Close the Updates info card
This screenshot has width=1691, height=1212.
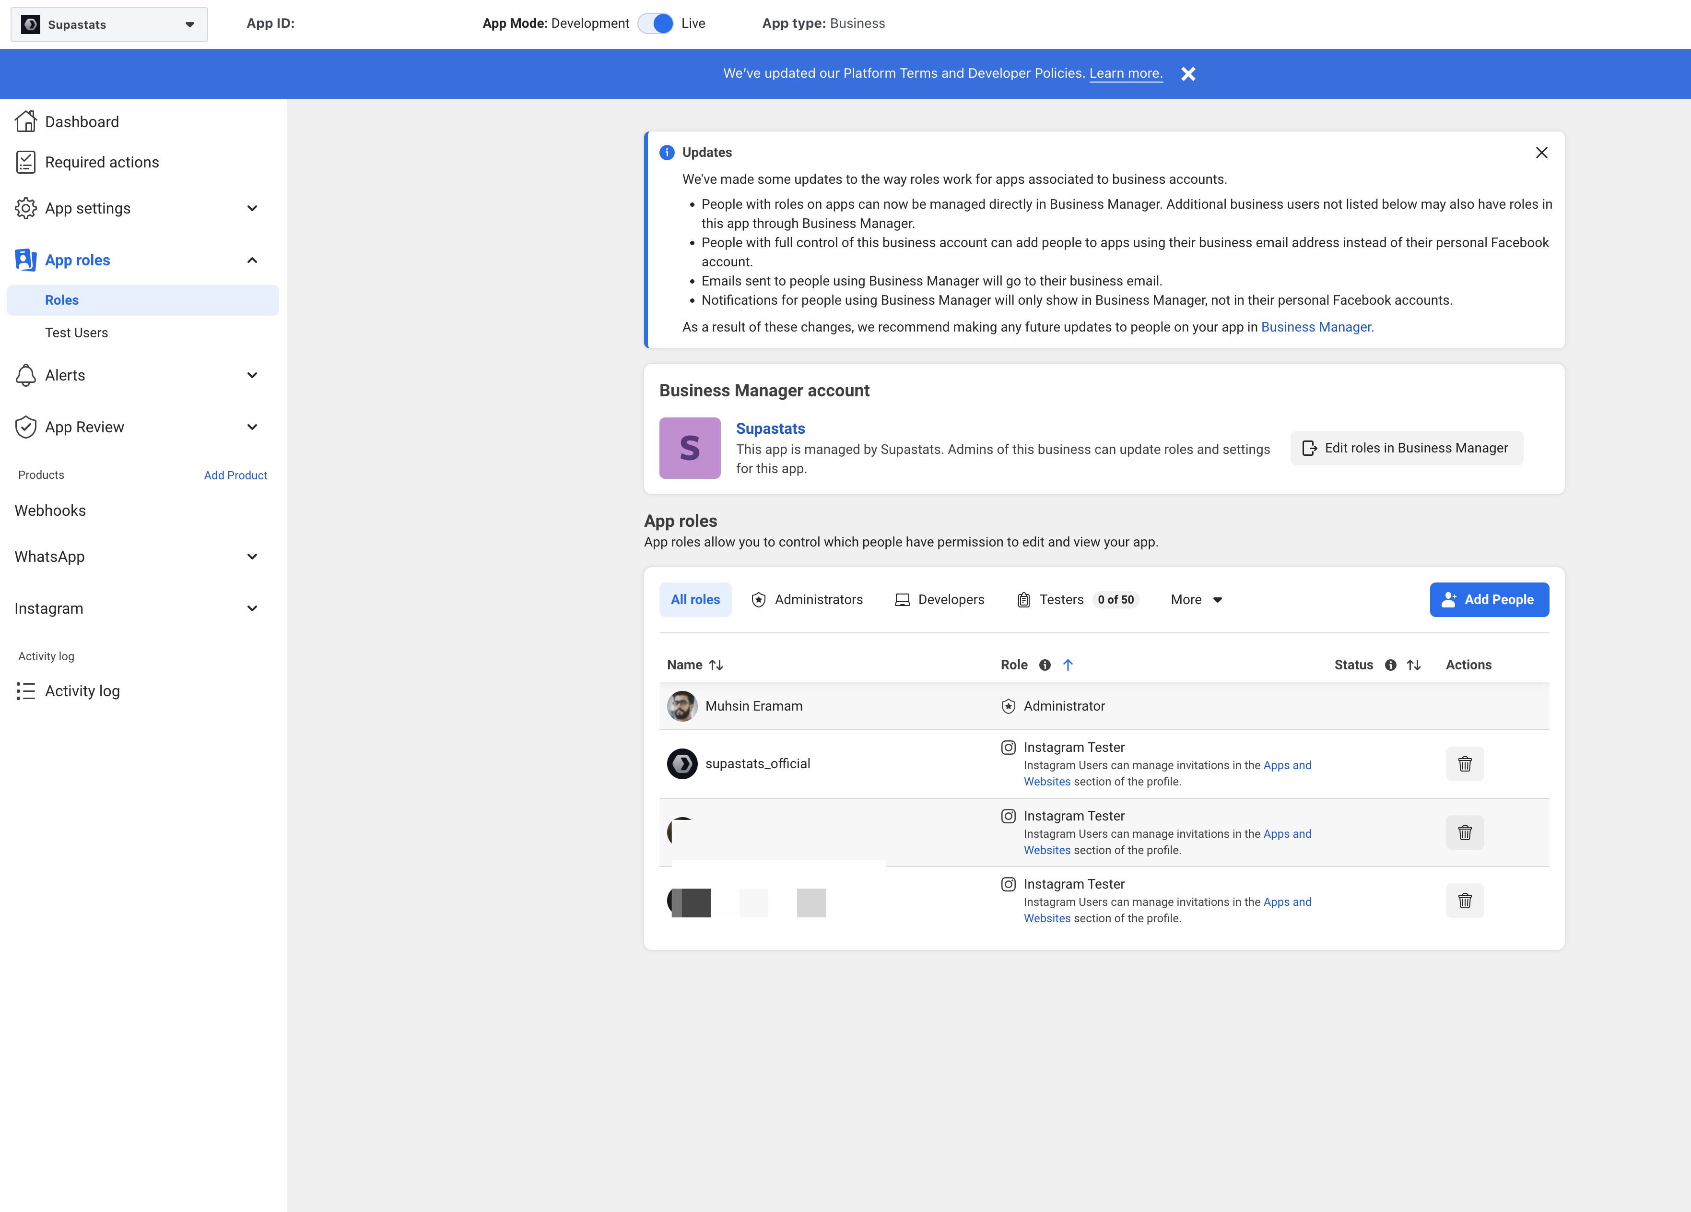tap(1541, 153)
